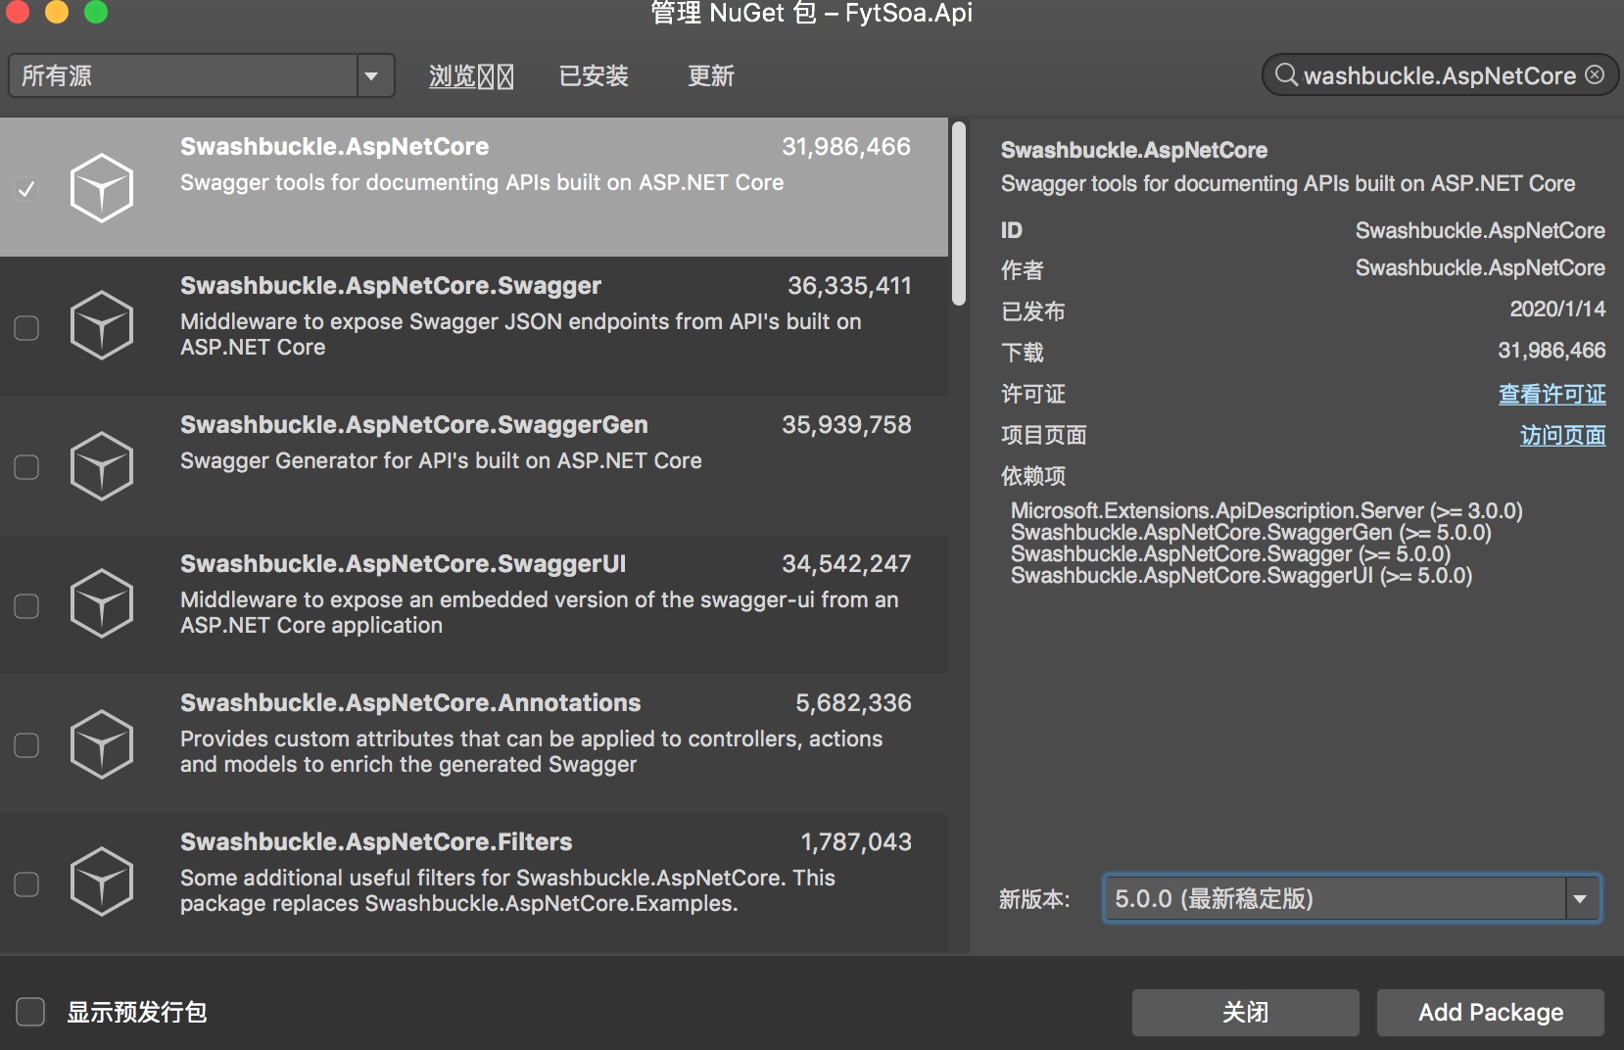
Task: Switch to the 浏览 tab
Action: [x=471, y=76]
